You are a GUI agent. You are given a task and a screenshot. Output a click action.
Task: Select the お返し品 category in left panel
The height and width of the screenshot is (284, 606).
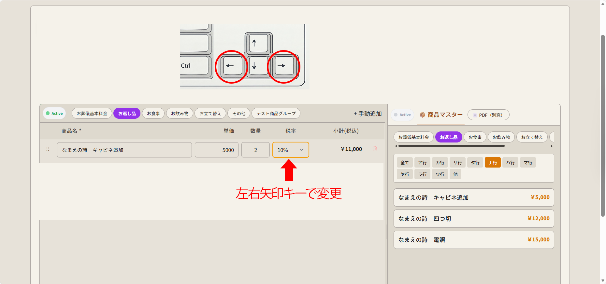127,114
